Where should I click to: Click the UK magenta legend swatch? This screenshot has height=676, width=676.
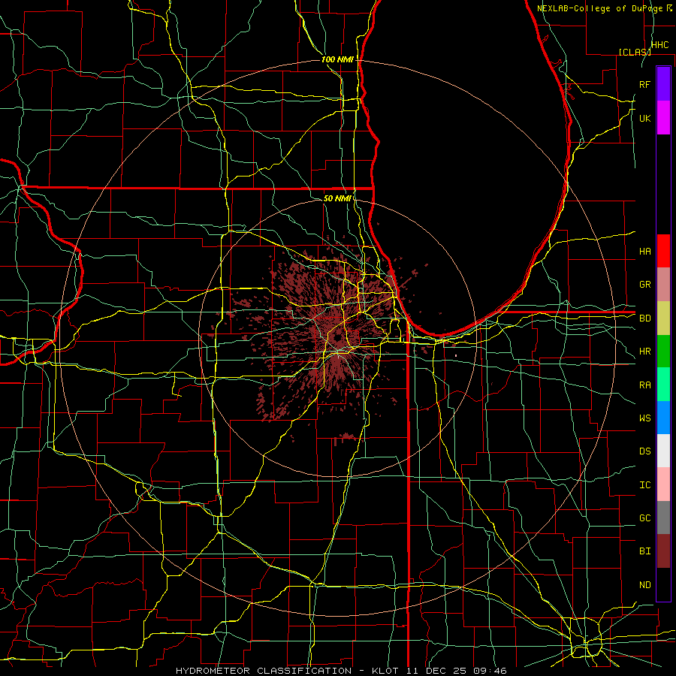coord(663,118)
